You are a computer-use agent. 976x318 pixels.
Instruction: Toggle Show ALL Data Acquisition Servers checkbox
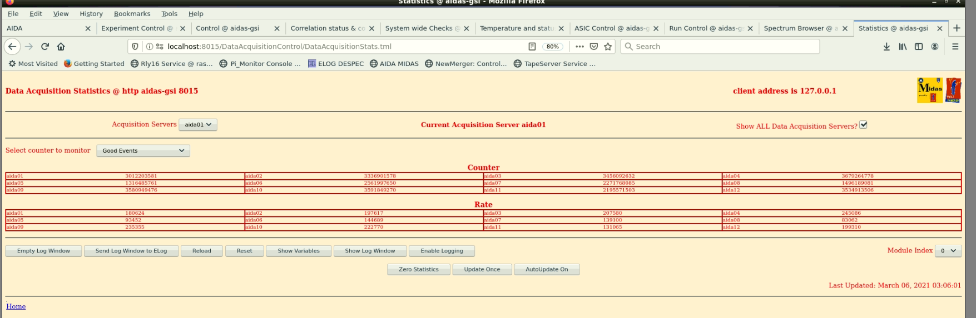coord(863,125)
